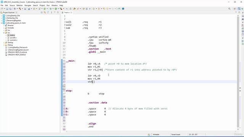Collapse the Src folder
The image size is (244, 137).
pyautogui.click(x=4, y=33)
